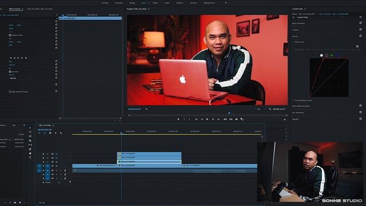Toggle the Color Wheels & Match checkbox

coord(360,106)
